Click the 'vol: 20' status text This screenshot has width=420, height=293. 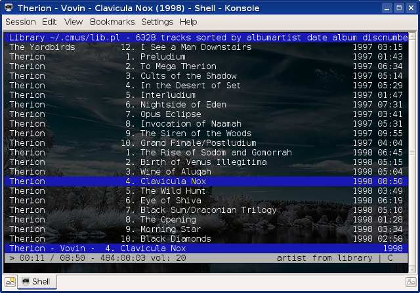click(x=169, y=258)
